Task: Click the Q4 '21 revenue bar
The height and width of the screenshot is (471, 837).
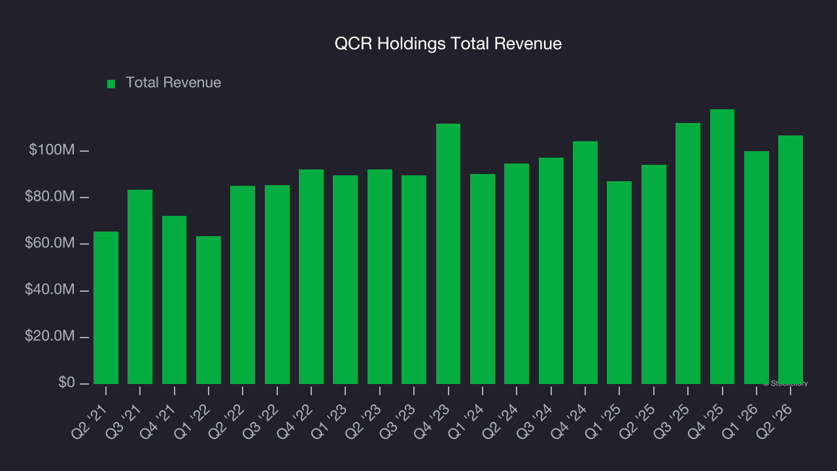Action: coord(174,300)
